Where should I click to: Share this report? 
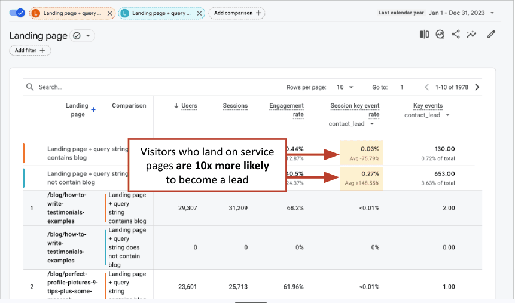point(456,35)
